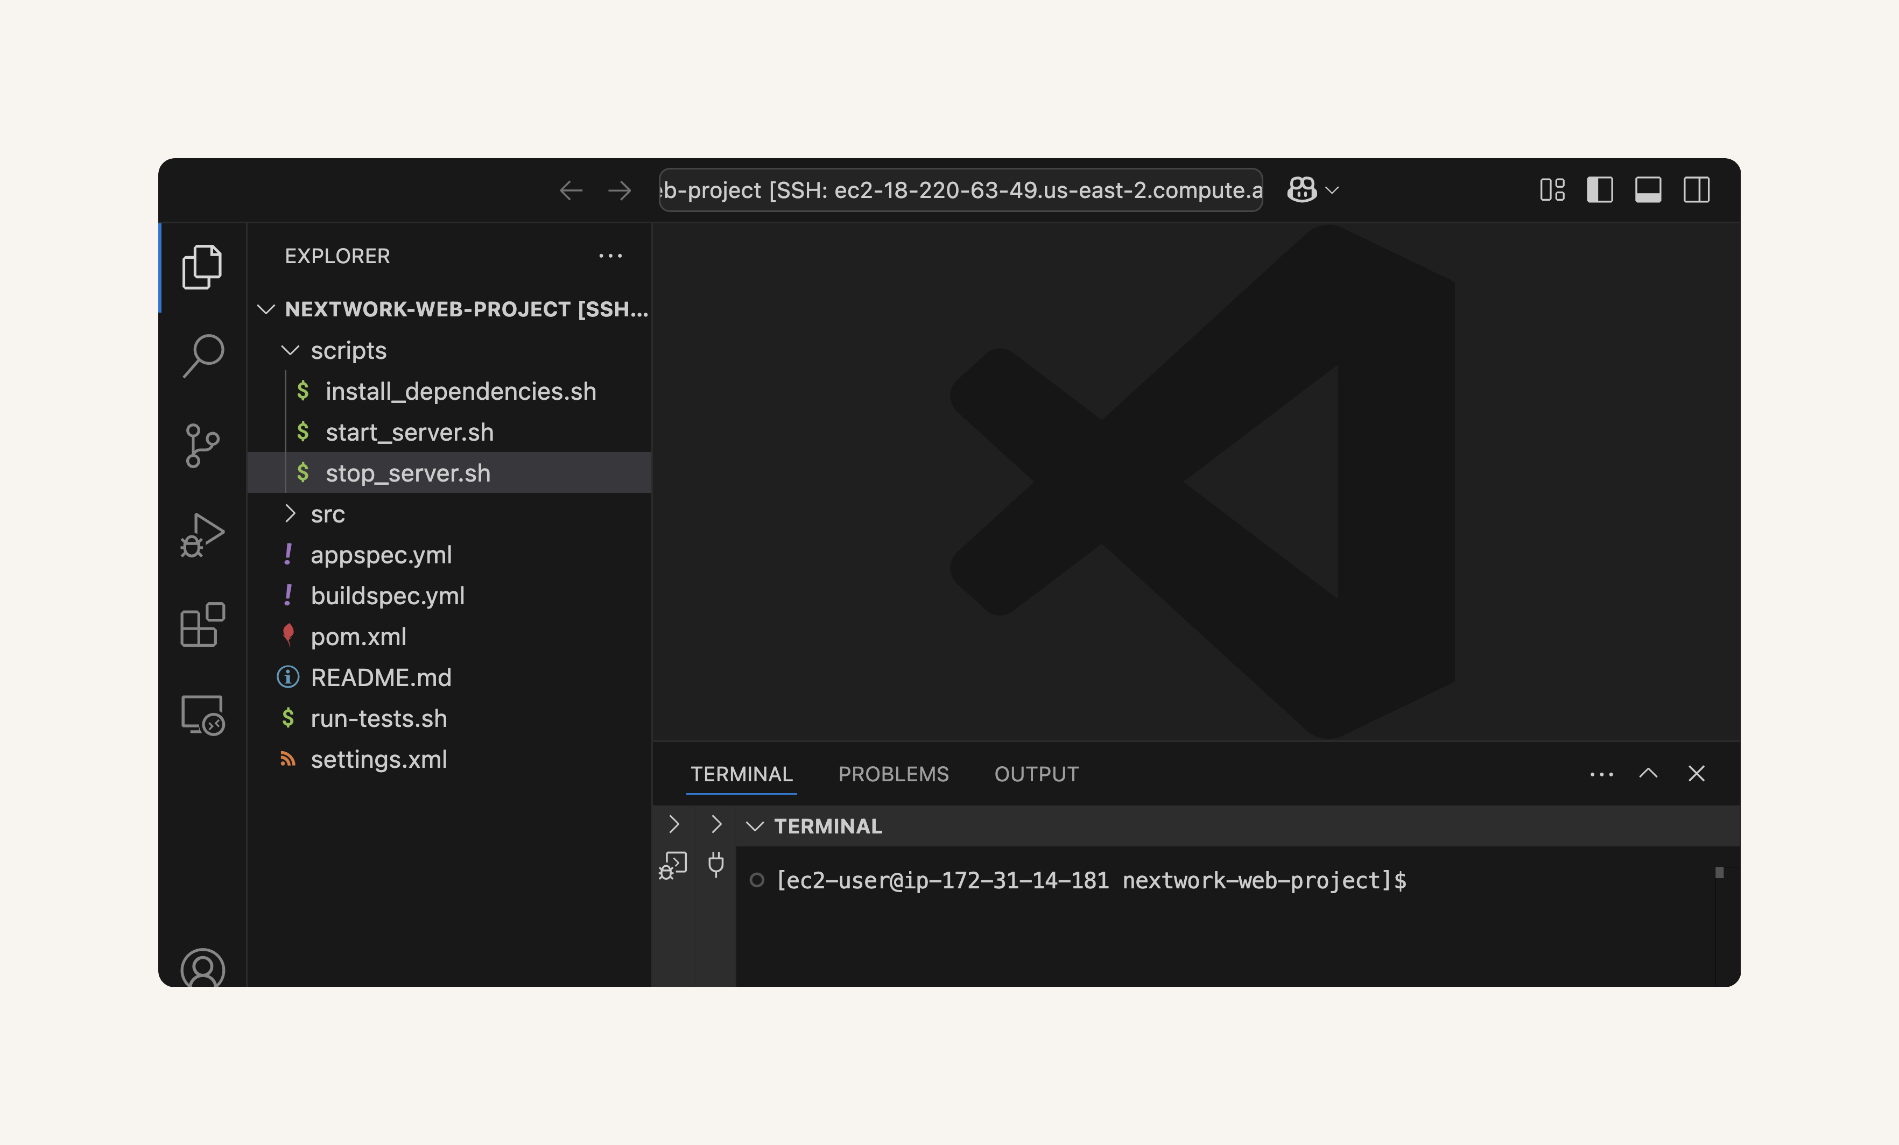The image size is (1899, 1145).
Task: Open the Accounts menu icon
Action: point(203,967)
